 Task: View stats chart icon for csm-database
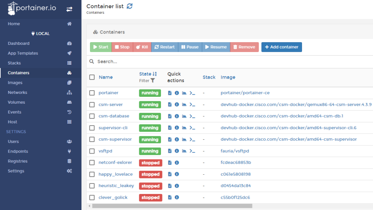point(184,116)
